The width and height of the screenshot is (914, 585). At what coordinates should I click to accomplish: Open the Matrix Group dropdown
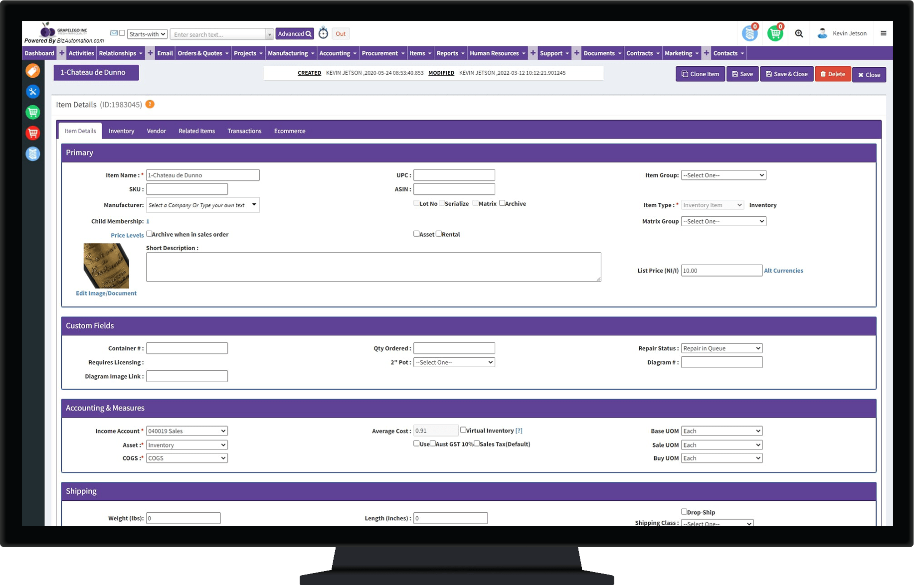(724, 221)
